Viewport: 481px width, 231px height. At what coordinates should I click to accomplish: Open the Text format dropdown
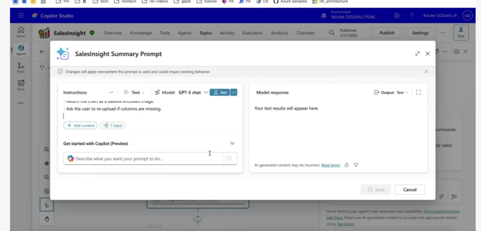coord(134,92)
